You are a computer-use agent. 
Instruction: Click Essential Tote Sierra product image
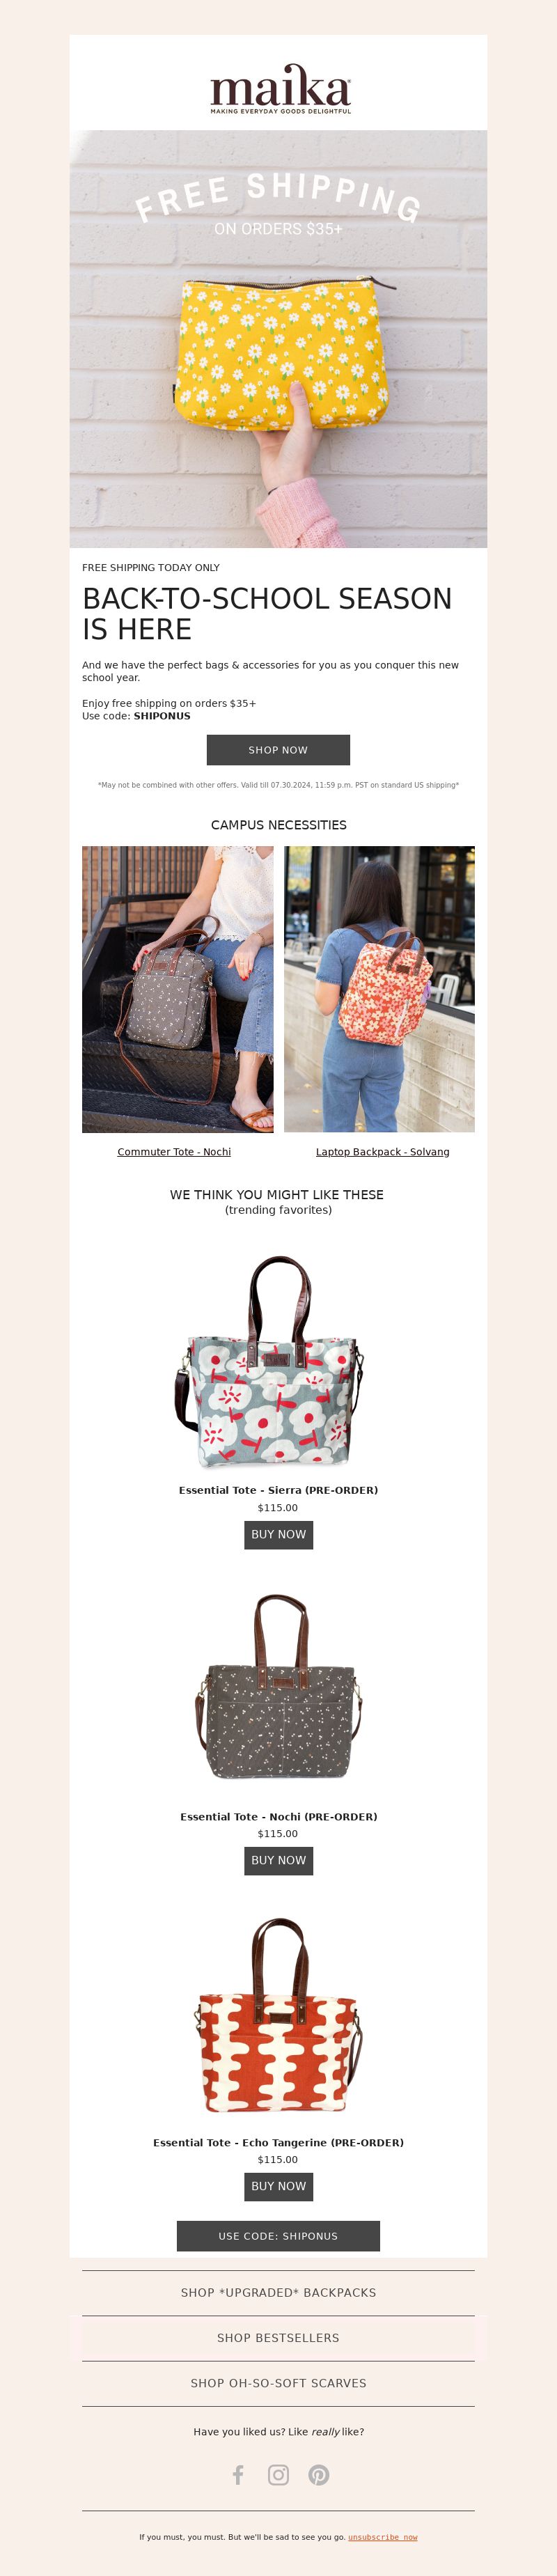click(278, 1362)
